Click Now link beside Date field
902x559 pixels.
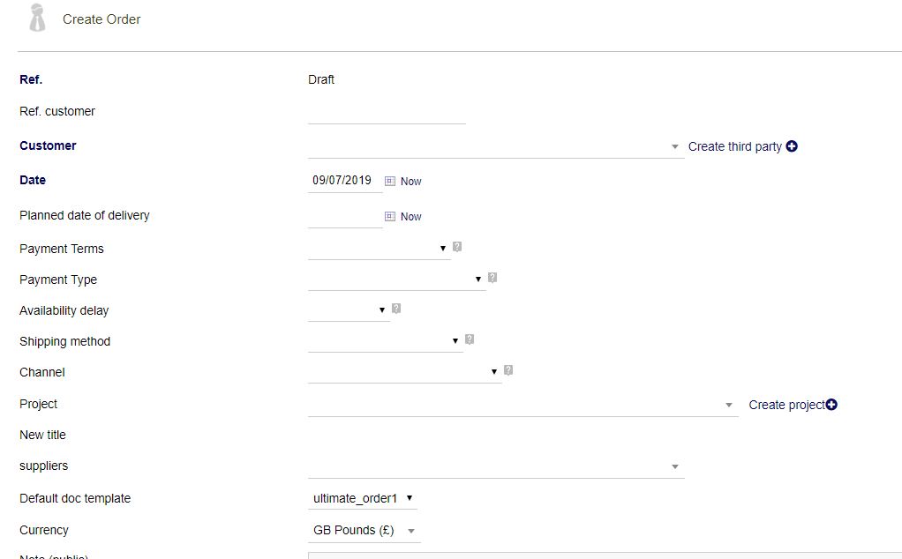410,182
